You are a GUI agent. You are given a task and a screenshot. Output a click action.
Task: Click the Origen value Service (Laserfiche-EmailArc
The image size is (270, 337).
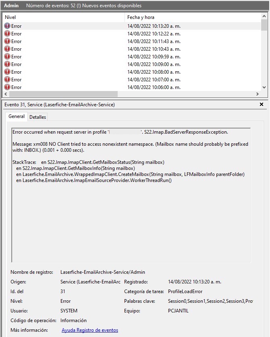(x=90, y=282)
